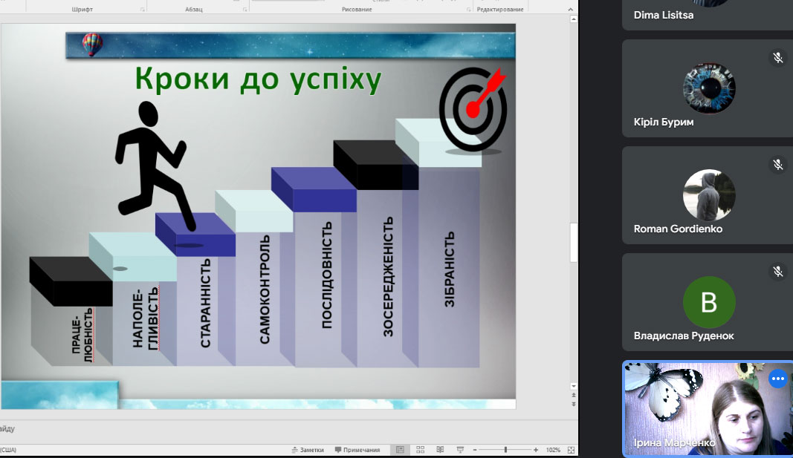Zoom in with the plus button
793x458 pixels.
(536, 449)
